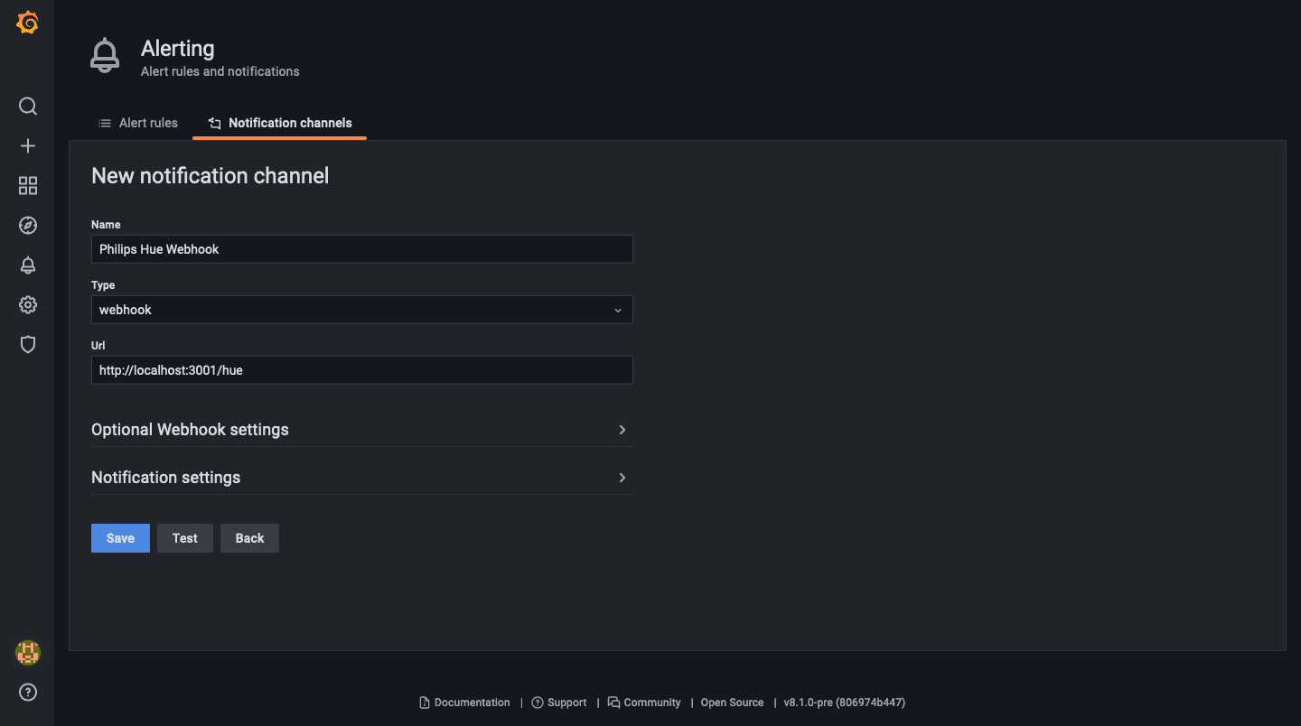The image size is (1301, 726).
Task: Click the user avatar in sidebar
Action: pos(27,653)
